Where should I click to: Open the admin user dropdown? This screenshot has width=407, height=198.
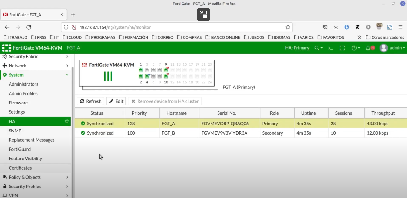[x=393, y=48]
